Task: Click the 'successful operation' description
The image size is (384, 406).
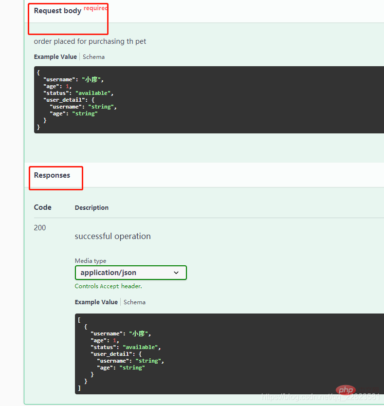Action: (112, 236)
